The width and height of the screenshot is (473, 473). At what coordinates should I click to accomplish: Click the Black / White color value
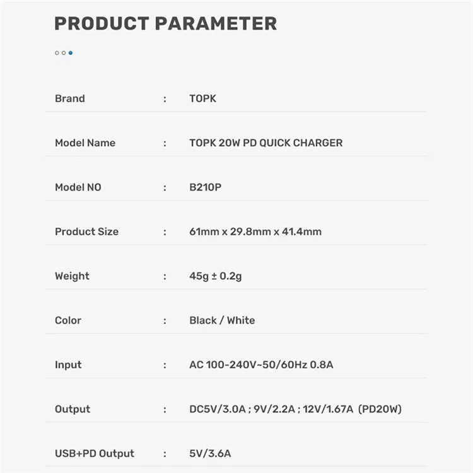(x=222, y=320)
